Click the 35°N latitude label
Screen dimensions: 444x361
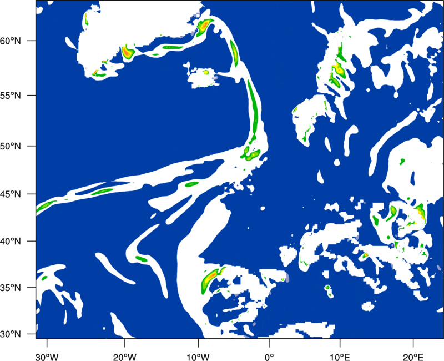pyautogui.click(x=11, y=288)
